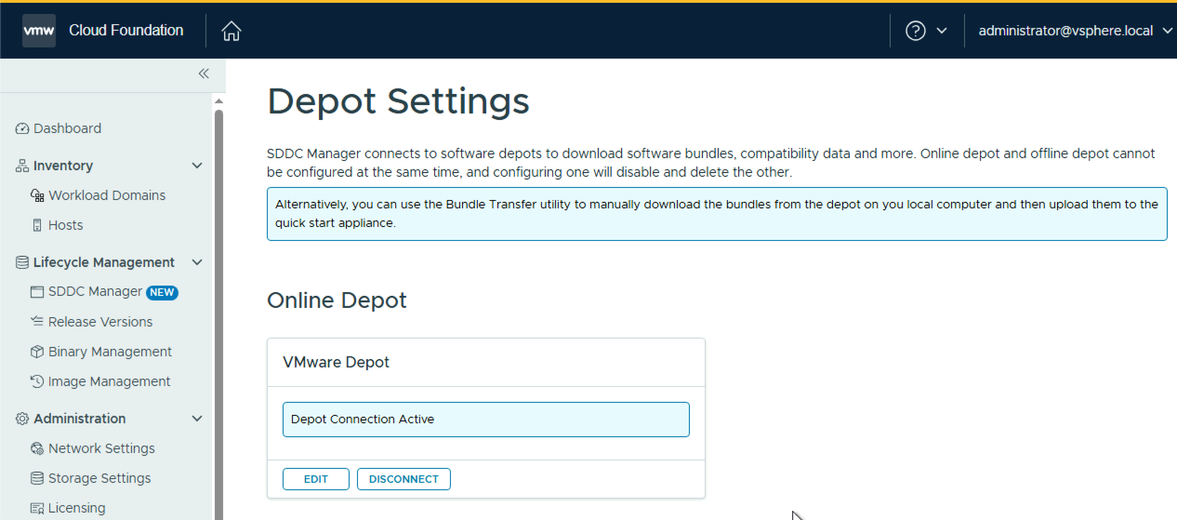
Task: Click the Workload Domains icon
Action: [37, 195]
